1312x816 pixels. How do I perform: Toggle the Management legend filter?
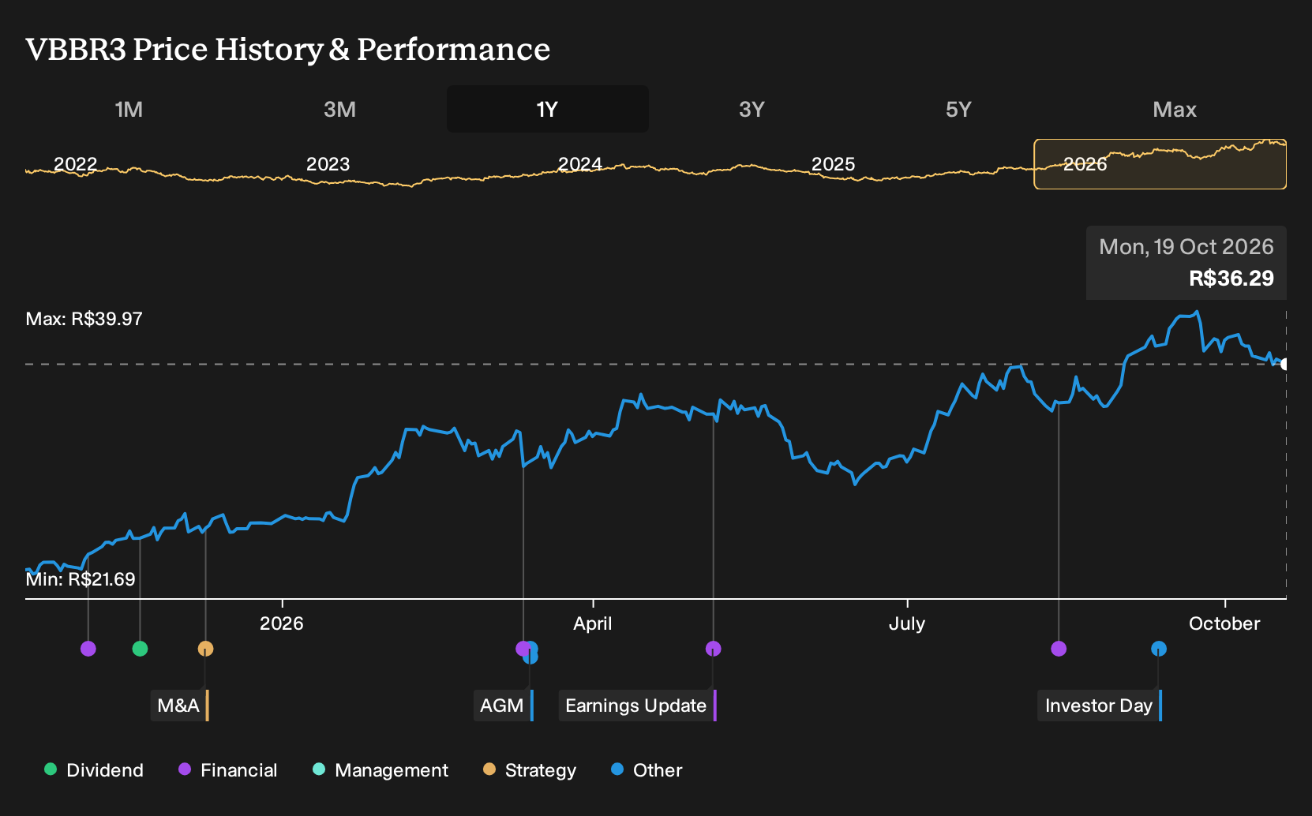(380, 770)
